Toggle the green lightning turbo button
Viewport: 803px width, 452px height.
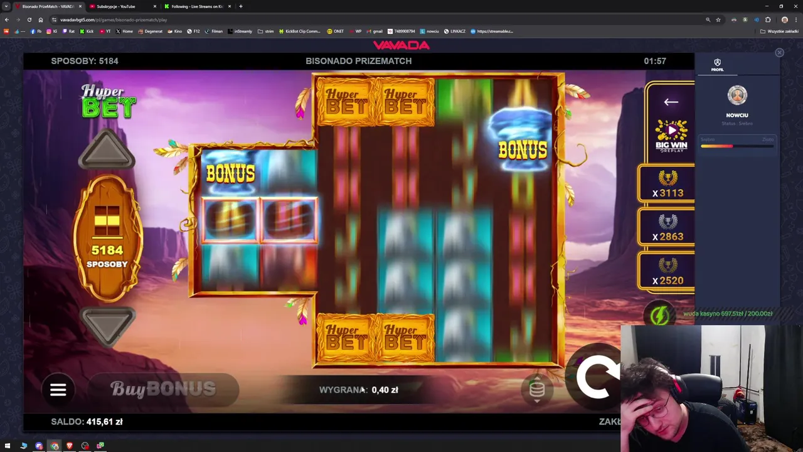point(659,315)
